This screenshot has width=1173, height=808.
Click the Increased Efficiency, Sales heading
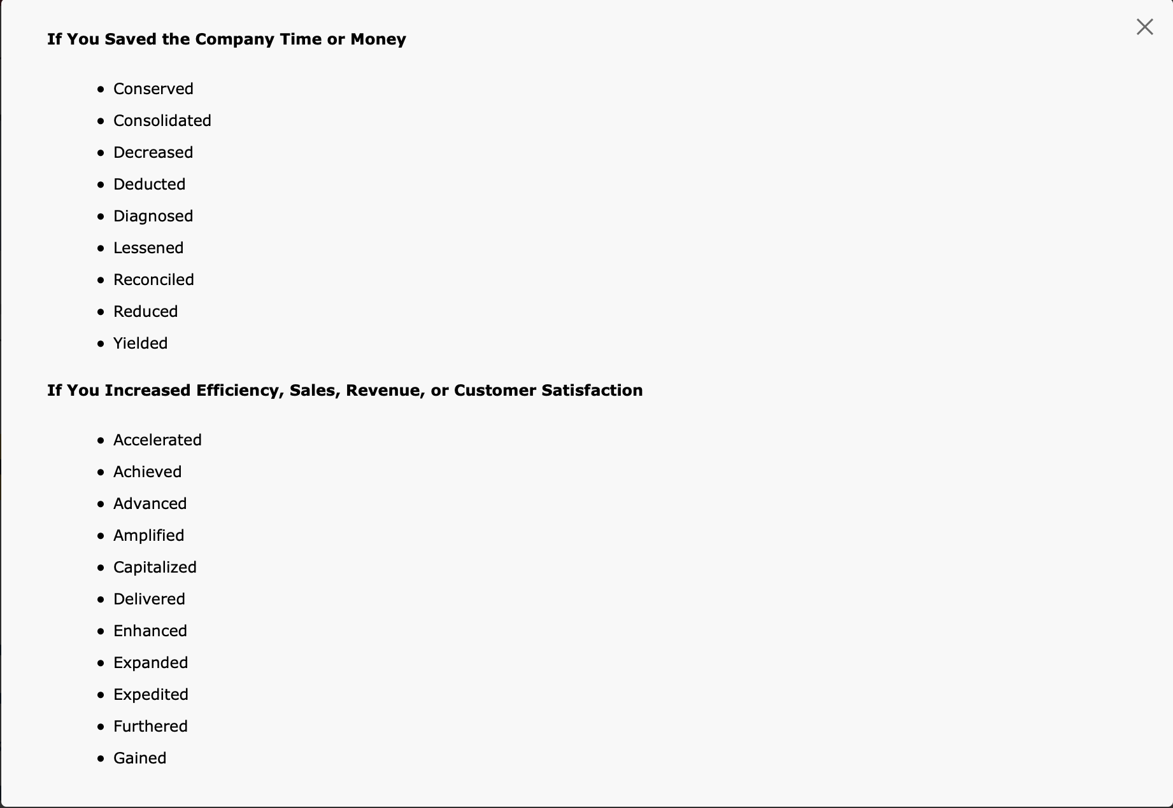point(345,391)
